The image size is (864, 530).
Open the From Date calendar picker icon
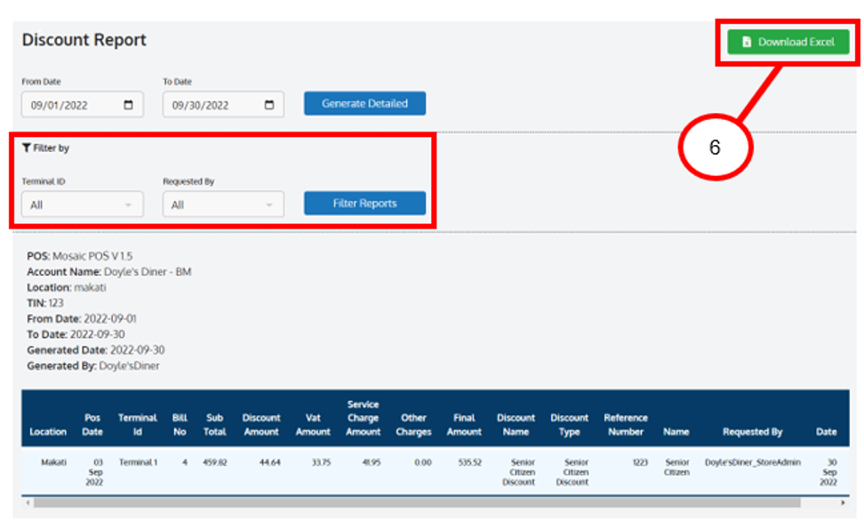pyautogui.click(x=129, y=105)
